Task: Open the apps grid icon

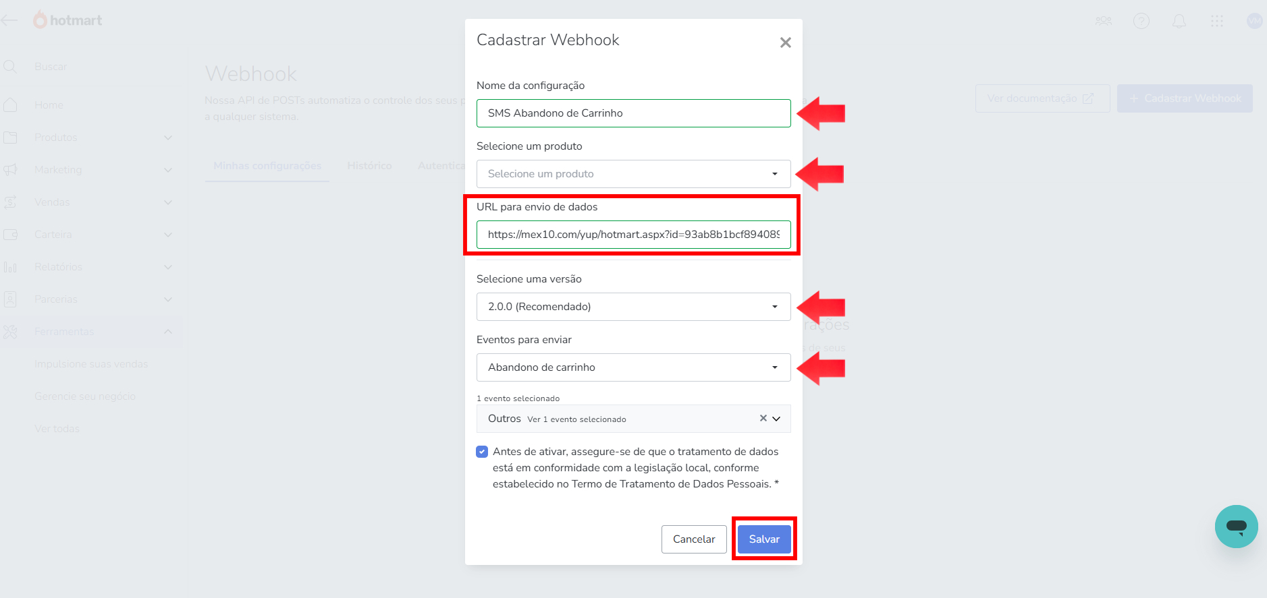Action: tap(1216, 21)
